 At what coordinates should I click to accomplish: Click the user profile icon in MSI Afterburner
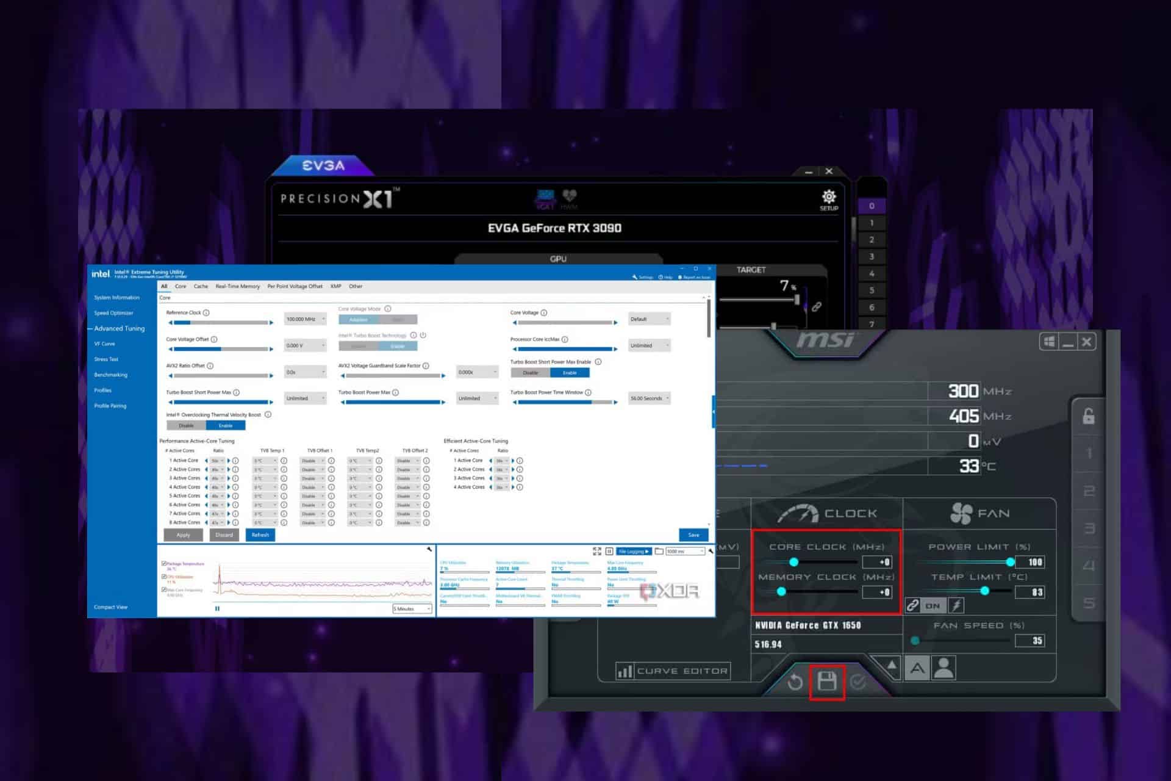point(944,666)
